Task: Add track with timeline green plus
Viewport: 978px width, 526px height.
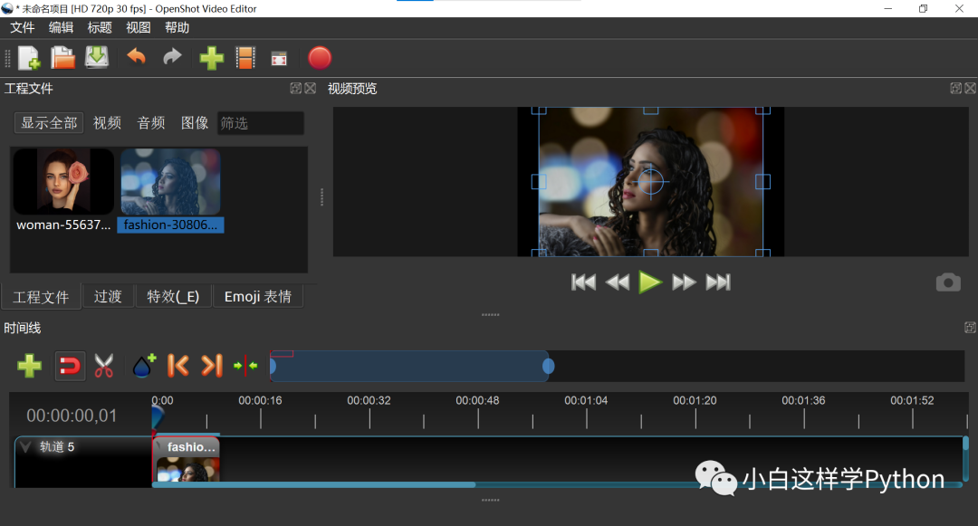Action: click(29, 366)
